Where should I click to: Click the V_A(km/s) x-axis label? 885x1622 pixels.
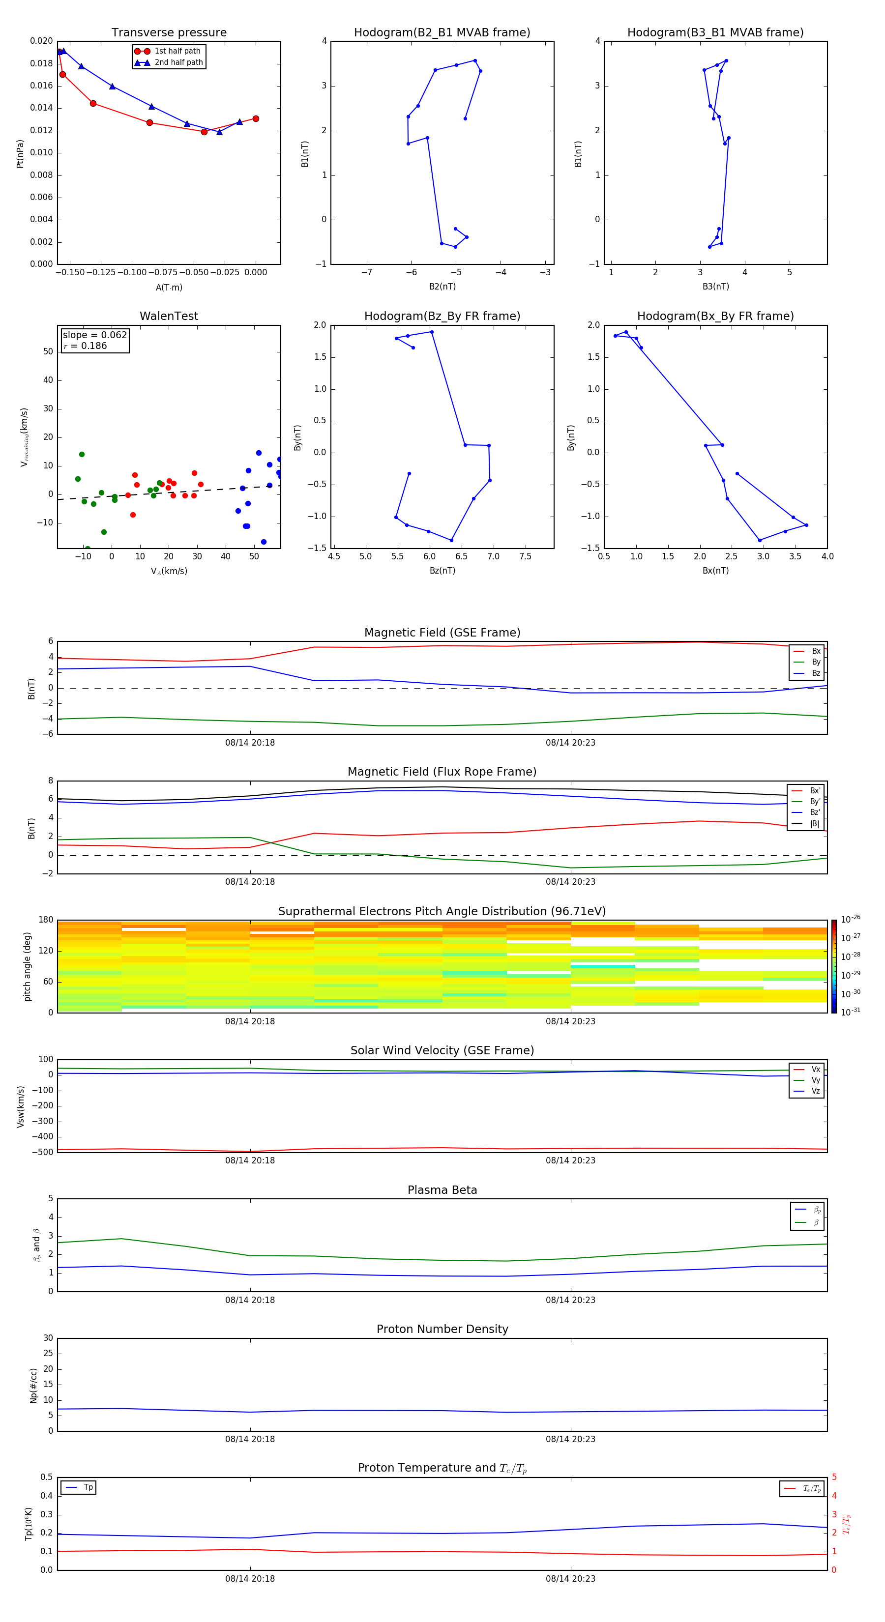click(x=169, y=571)
